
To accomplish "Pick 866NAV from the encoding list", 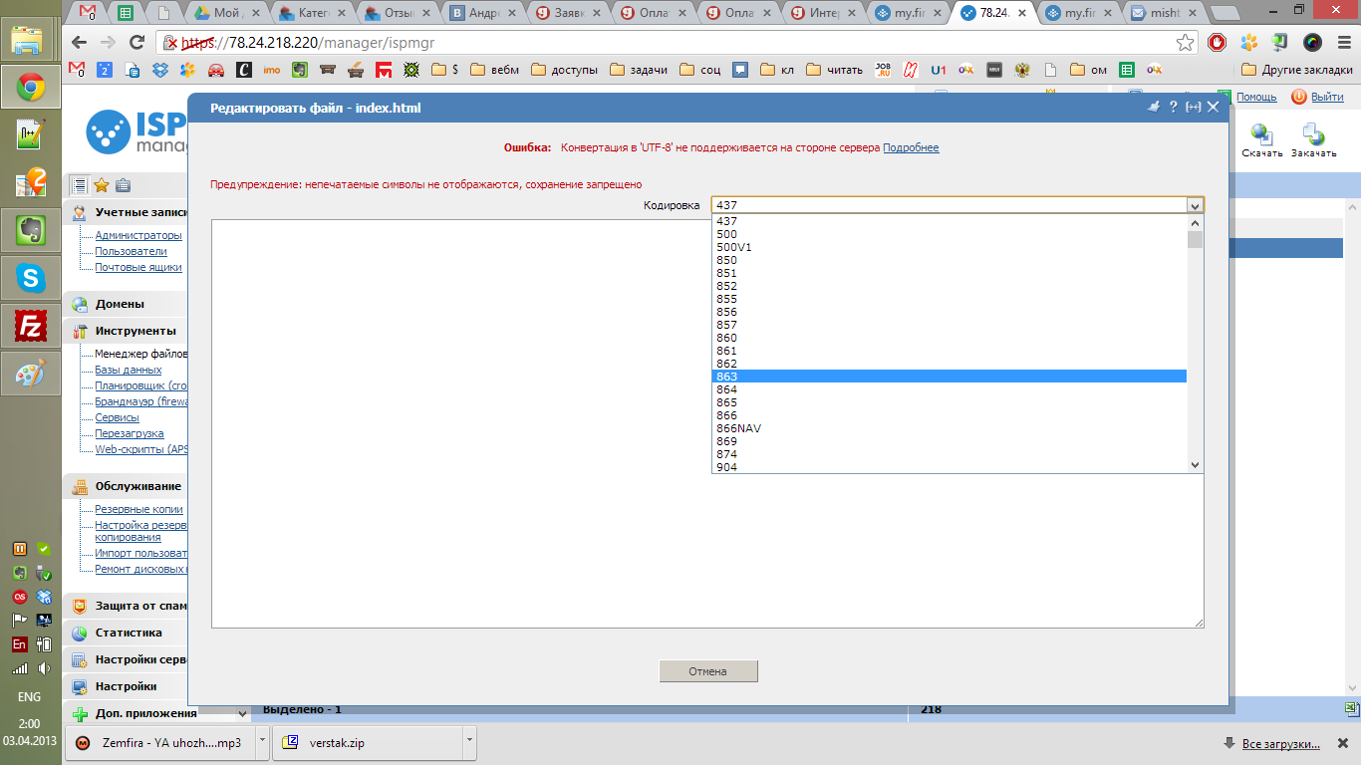I will 738,428.
